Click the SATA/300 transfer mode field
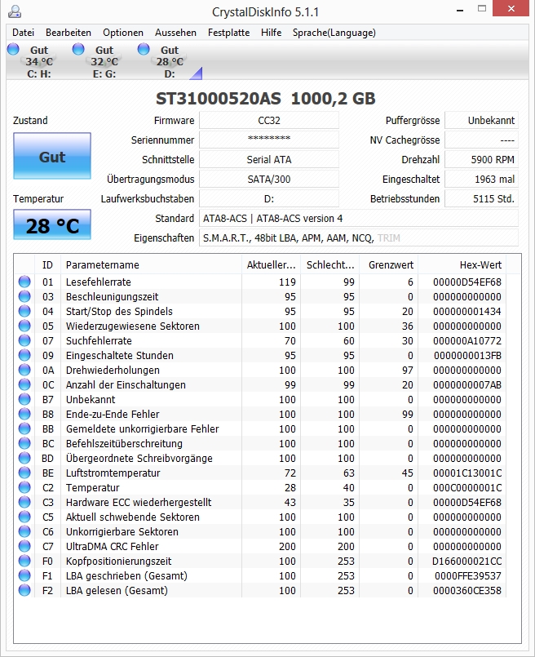Viewport: 535px width, 657px height. 269,180
